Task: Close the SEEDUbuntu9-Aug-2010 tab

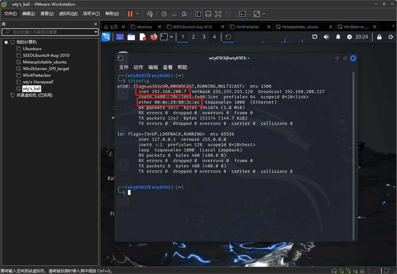Action: point(223,27)
